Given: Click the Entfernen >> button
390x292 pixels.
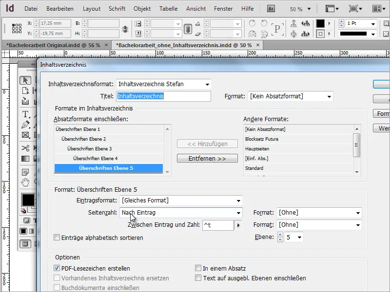Looking at the screenshot, I should pos(207,159).
